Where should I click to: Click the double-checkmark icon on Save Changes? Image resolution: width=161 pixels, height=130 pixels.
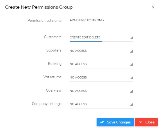[102, 122]
